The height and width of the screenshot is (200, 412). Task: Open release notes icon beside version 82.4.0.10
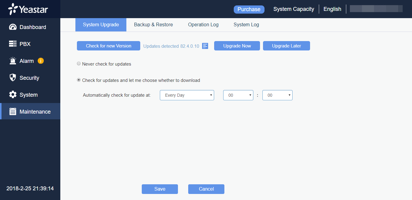click(x=205, y=46)
